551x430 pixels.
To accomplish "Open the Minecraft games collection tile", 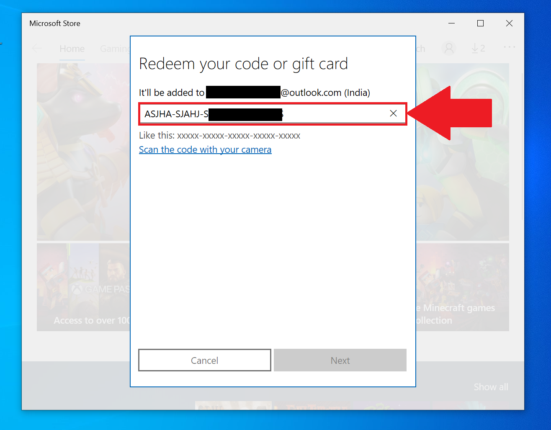I will (x=463, y=287).
